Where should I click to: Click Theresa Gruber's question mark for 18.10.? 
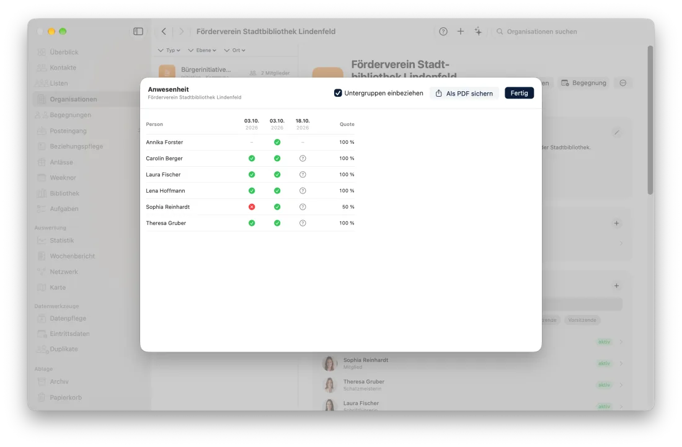point(303,223)
